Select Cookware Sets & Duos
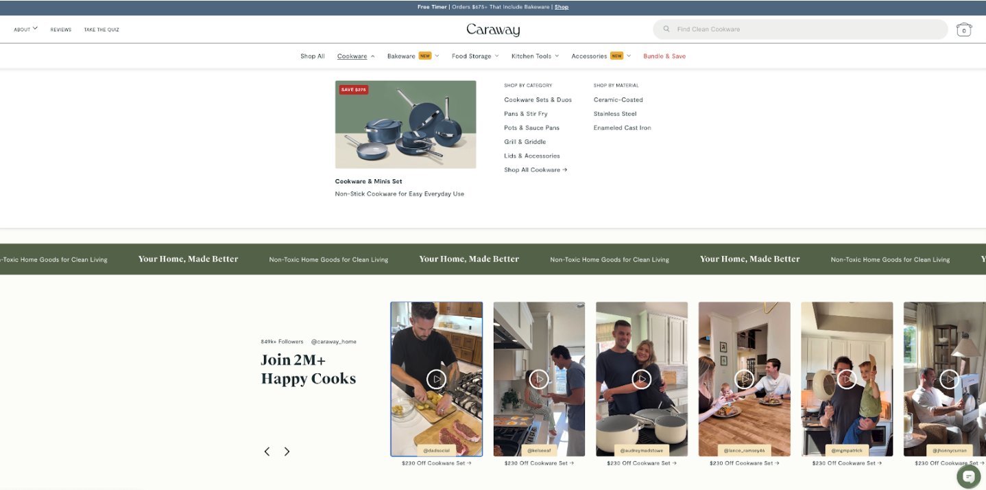The width and height of the screenshot is (986, 490). coord(538,100)
